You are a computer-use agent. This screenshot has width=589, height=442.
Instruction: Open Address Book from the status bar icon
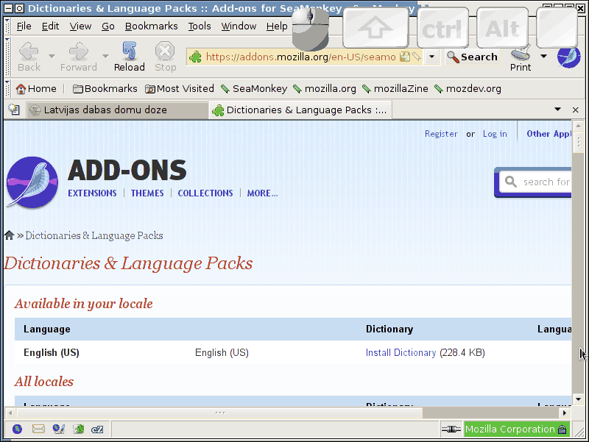(79, 429)
